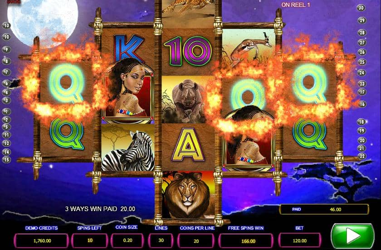
Task: Click the Demo Credits balance field
Action: point(42,240)
